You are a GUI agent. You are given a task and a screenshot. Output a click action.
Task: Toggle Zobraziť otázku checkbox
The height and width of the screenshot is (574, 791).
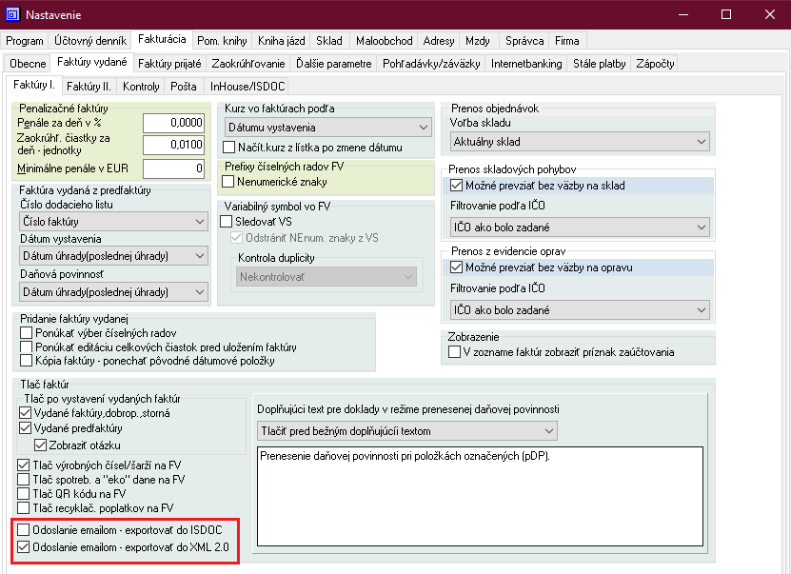point(40,445)
